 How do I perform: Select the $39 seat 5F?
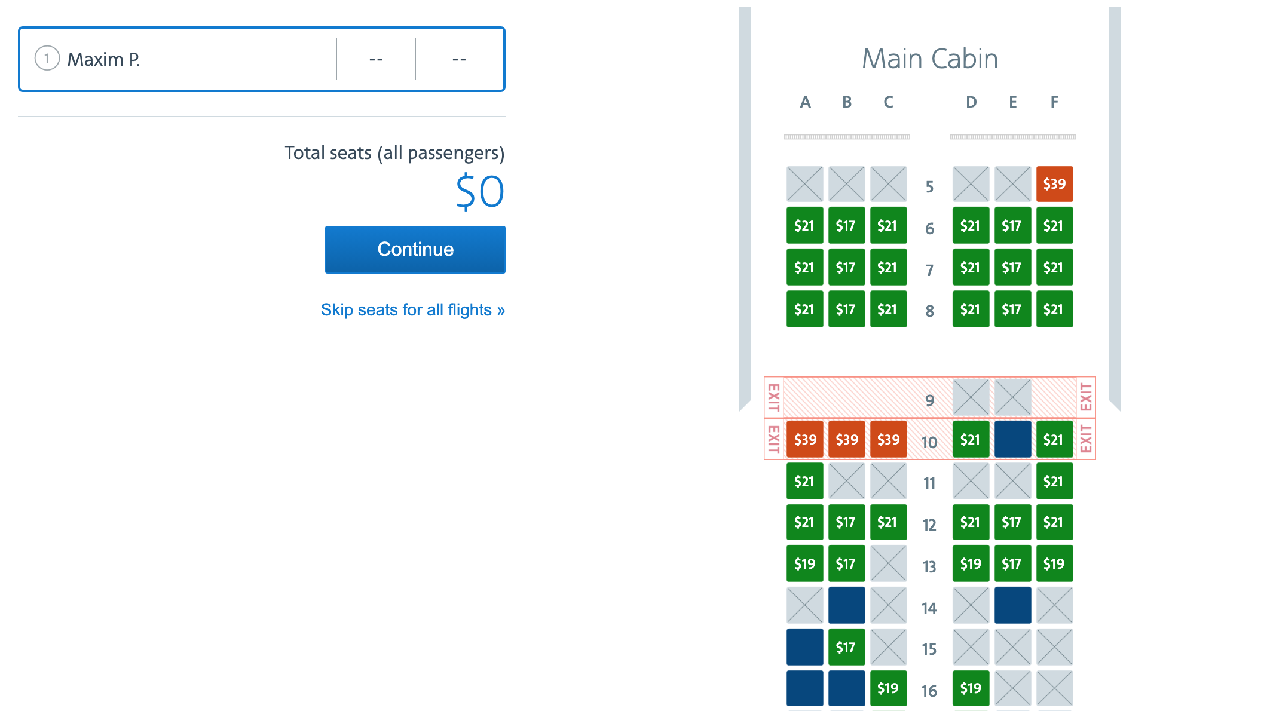(1054, 184)
